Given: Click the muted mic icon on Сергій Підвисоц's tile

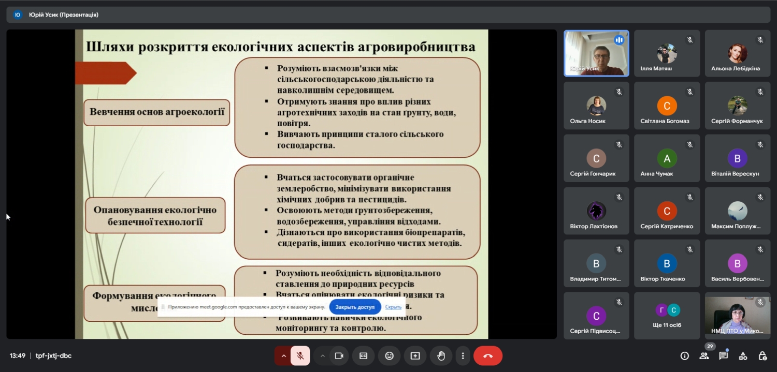Looking at the screenshot, I should 618,302.
